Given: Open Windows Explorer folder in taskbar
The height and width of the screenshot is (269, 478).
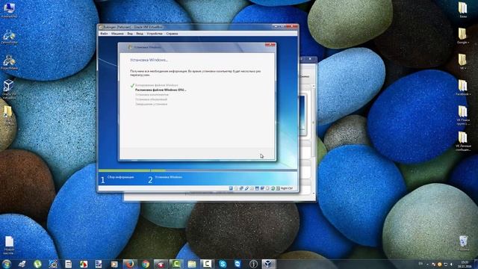Looking at the screenshot, I should pos(191,264).
